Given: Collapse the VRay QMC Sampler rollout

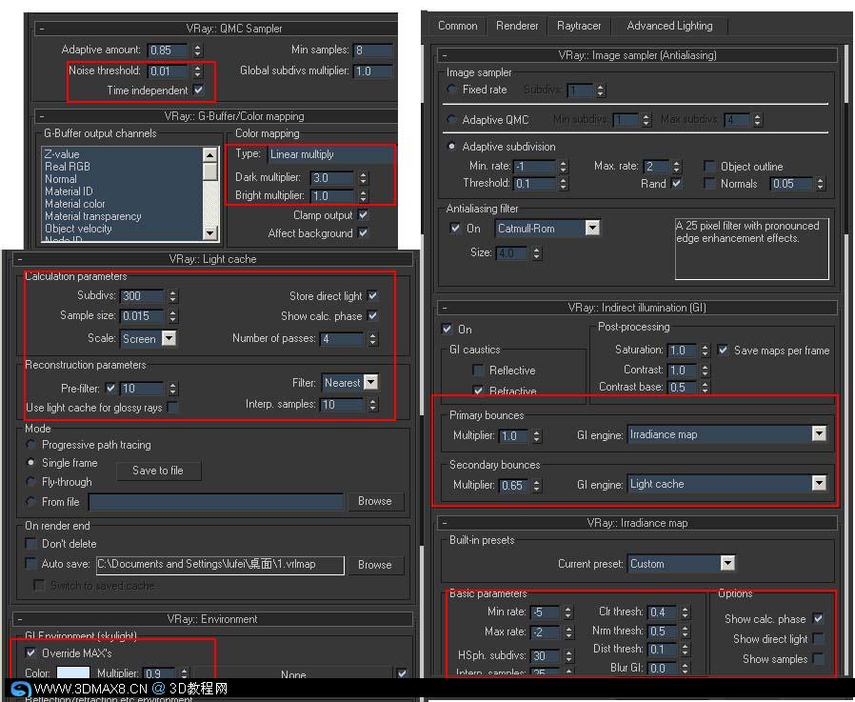Looking at the screenshot, I should click(42, 29).
